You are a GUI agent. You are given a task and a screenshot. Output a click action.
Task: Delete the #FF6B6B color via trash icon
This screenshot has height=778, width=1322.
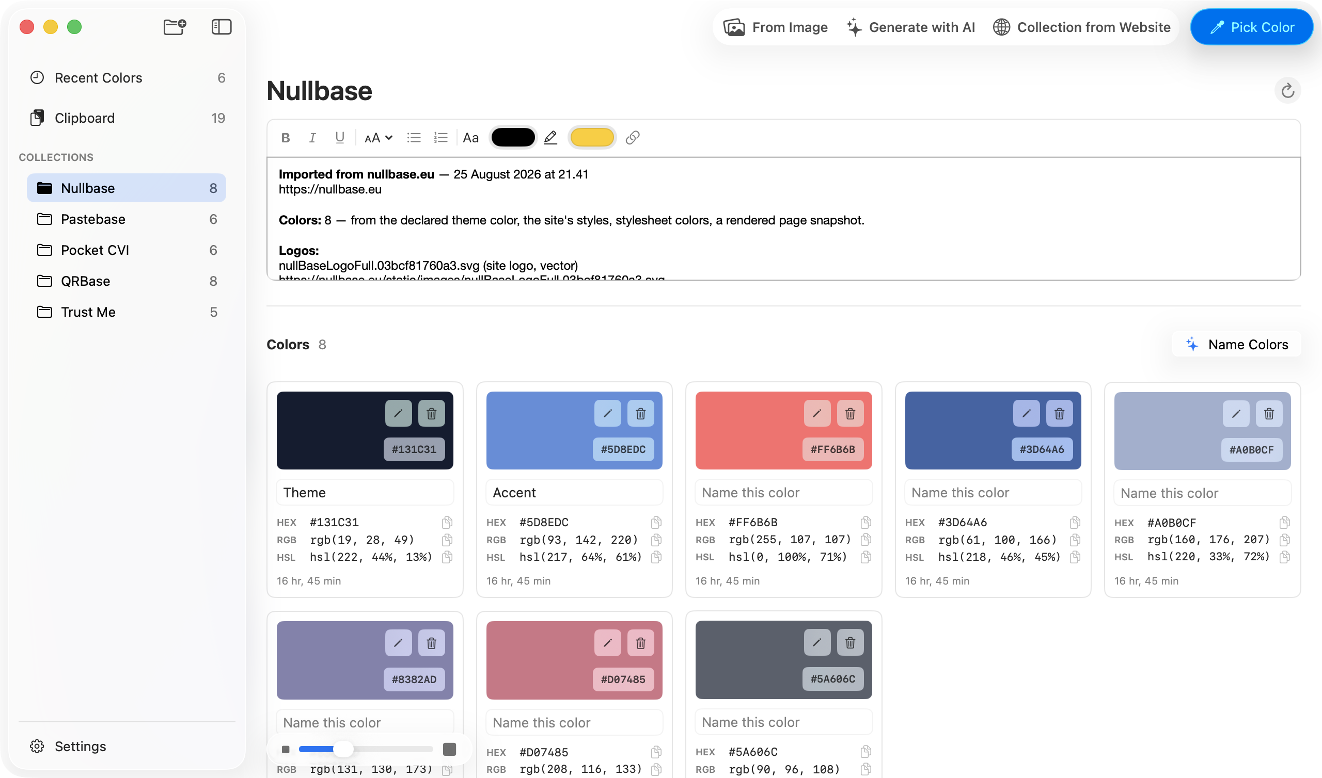(850, 414)
